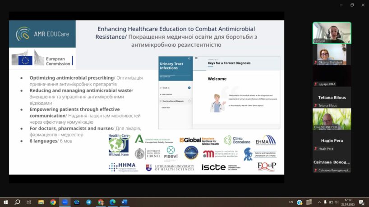Open Microsoft Word from the taskbar
Viewport: 369px width, 207px height.
tap(125, 202)
